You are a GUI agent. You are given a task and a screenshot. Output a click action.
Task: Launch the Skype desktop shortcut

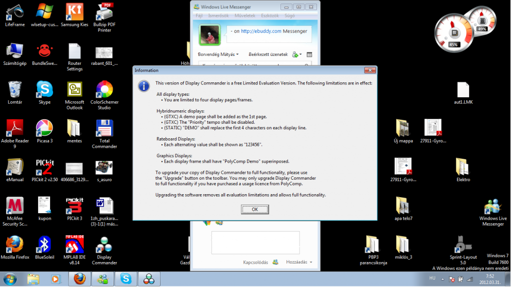tap(44, 93)
